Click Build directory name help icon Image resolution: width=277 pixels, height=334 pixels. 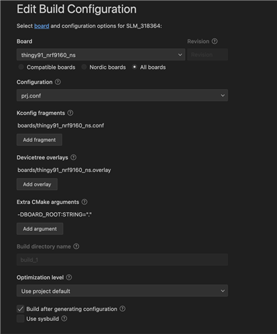click(76, 246)
